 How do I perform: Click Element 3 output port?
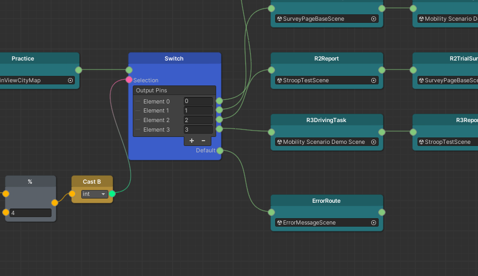(219, 129)
